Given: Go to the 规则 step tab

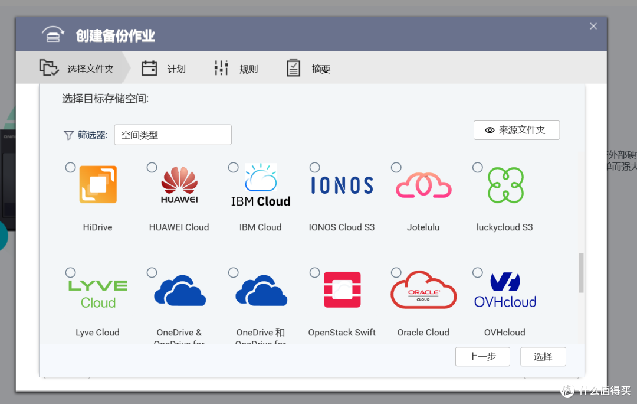Looking at the screenshot, I should click(x=236, y=69).
